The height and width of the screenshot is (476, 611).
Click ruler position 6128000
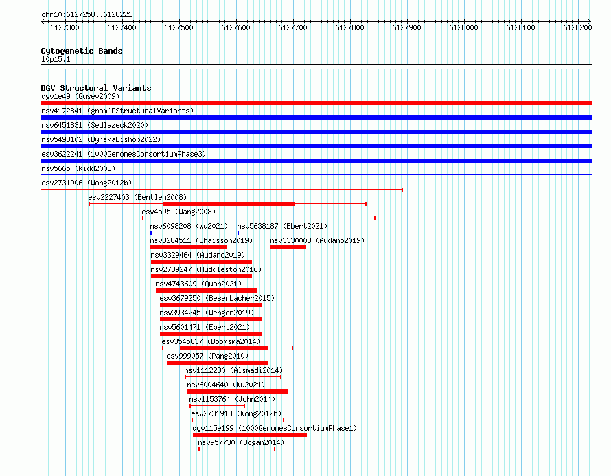pyautogui.click(x=463, y=27)
